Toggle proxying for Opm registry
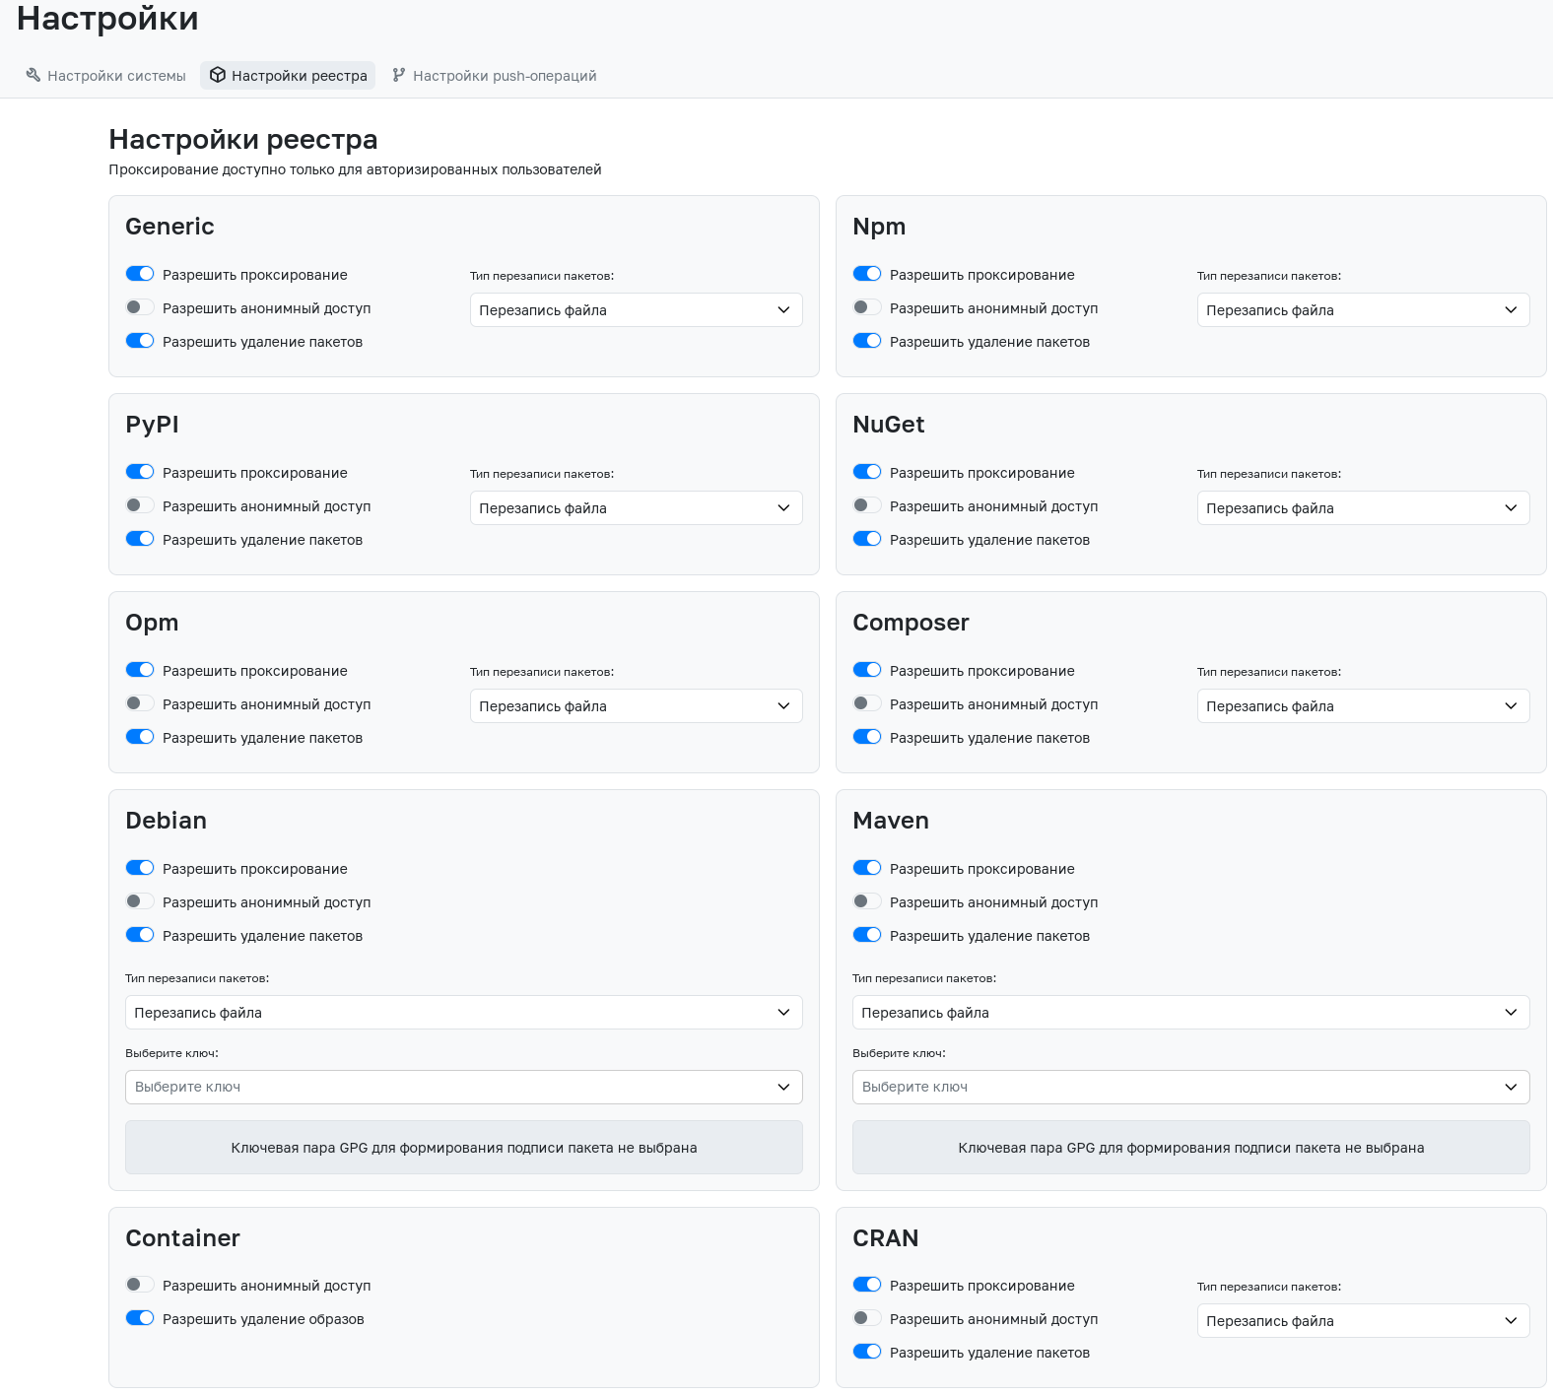 (140, 670)
